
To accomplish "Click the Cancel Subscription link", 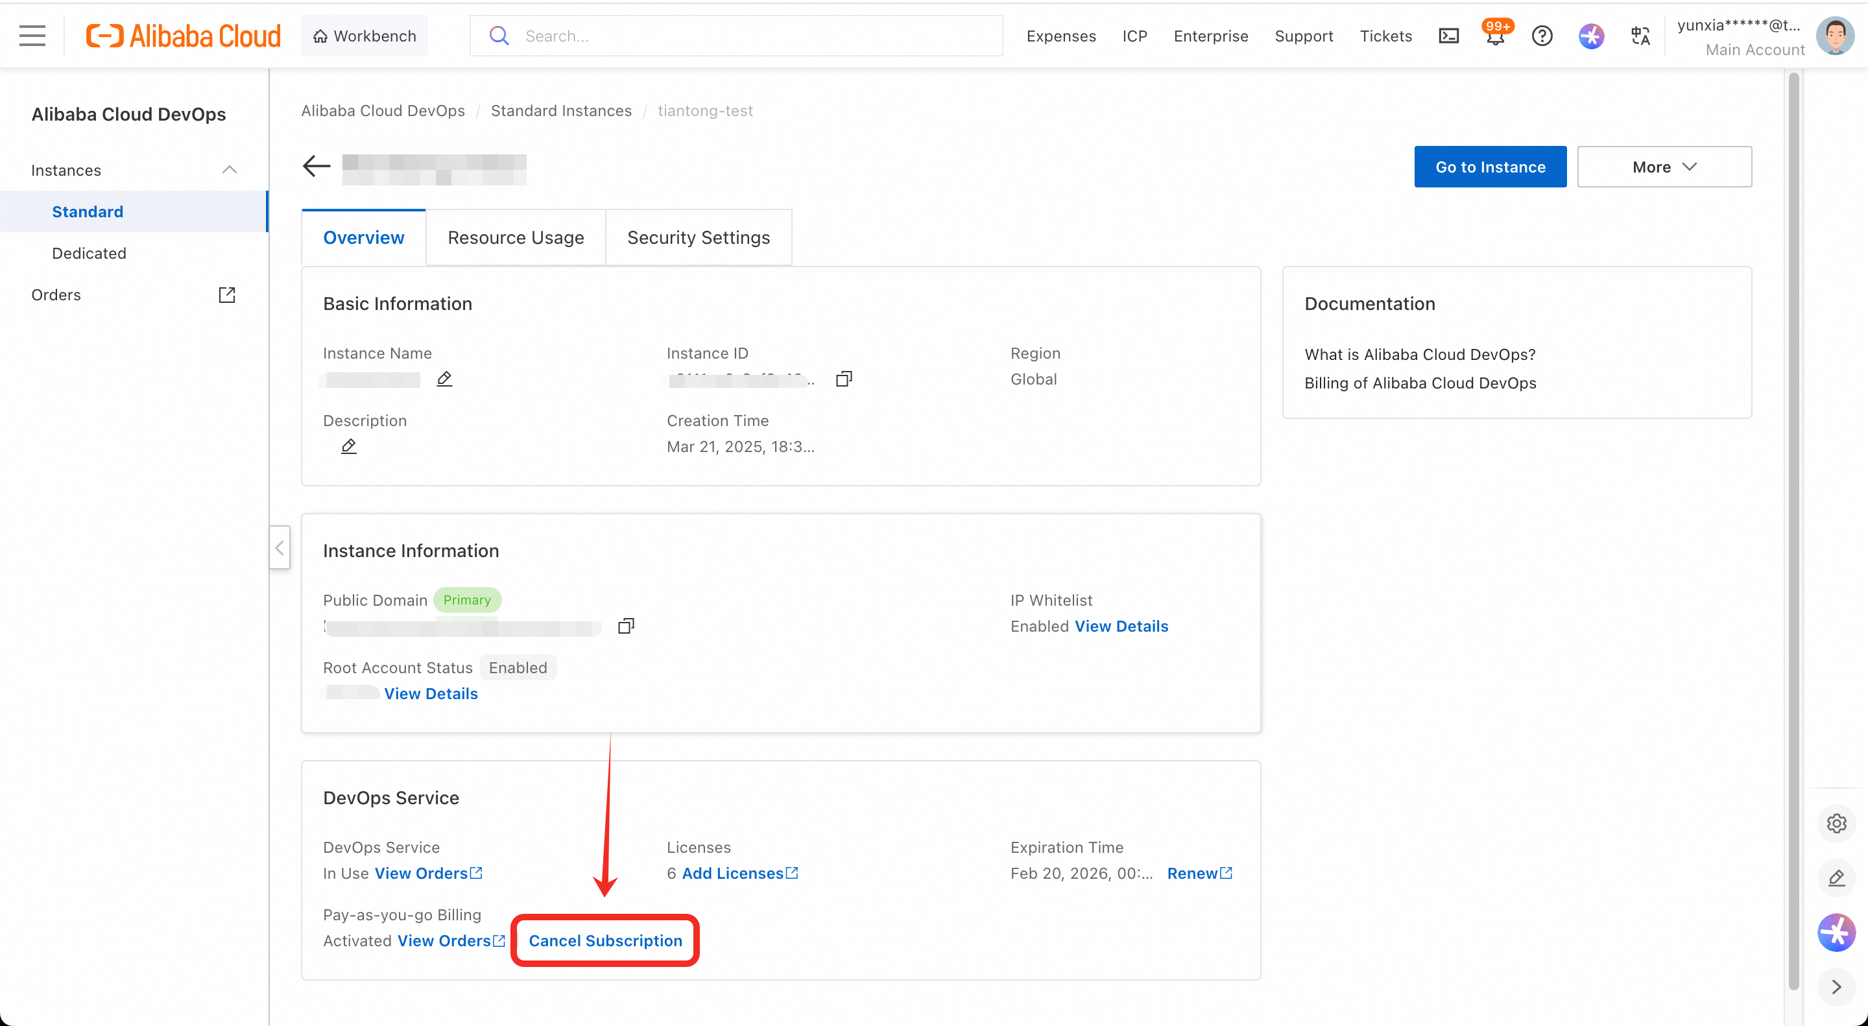I will pyautogui.click(x=606, y=940).
